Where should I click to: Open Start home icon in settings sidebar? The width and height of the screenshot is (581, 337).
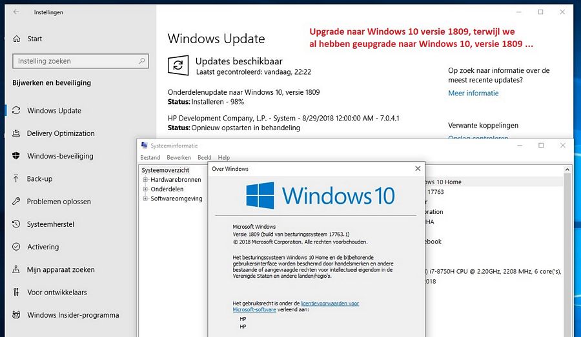[x=17, y=39]
